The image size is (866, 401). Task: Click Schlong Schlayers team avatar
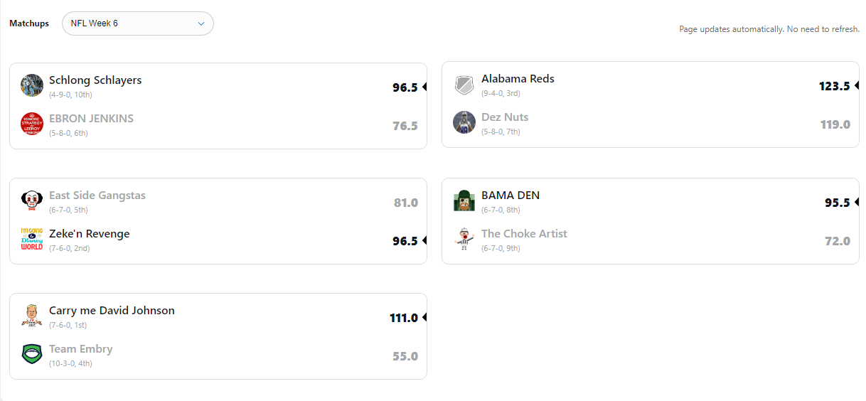(32, 85)
